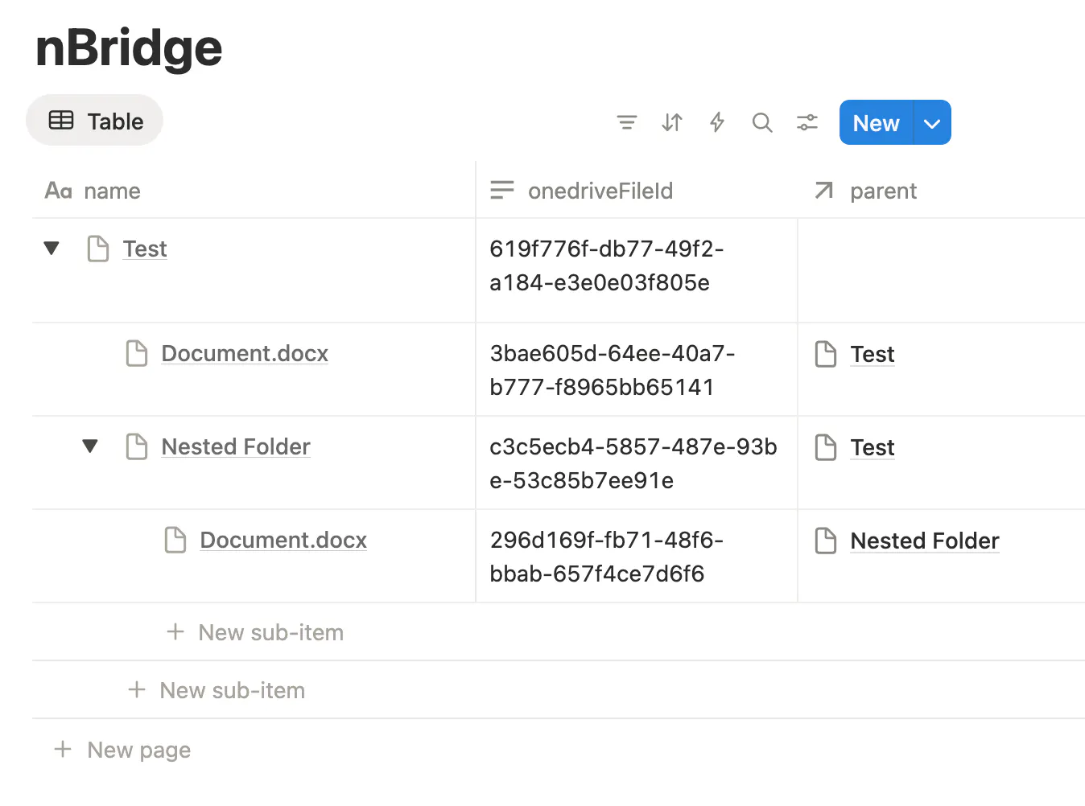Image resolution: width=1085 pixels, height=806 pixels.
Task: Select cell with ID 3bae605d-64ee-40a7-b777-f8965bb65141
Action: pos(637,370)
